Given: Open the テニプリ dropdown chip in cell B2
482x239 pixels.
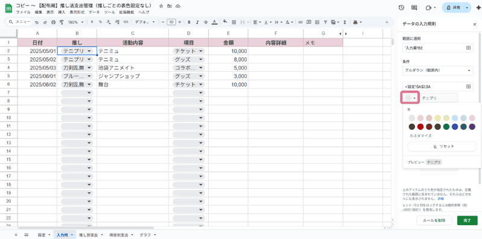Looking at the screenshot, I should (77, 51).
